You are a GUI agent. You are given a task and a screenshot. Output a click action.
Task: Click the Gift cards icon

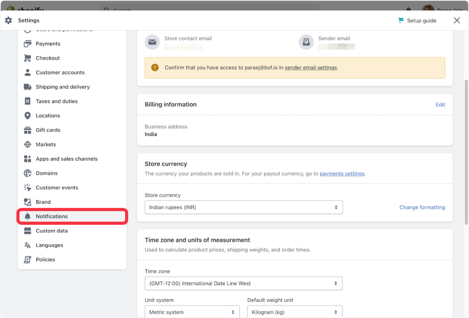(27, 130)
